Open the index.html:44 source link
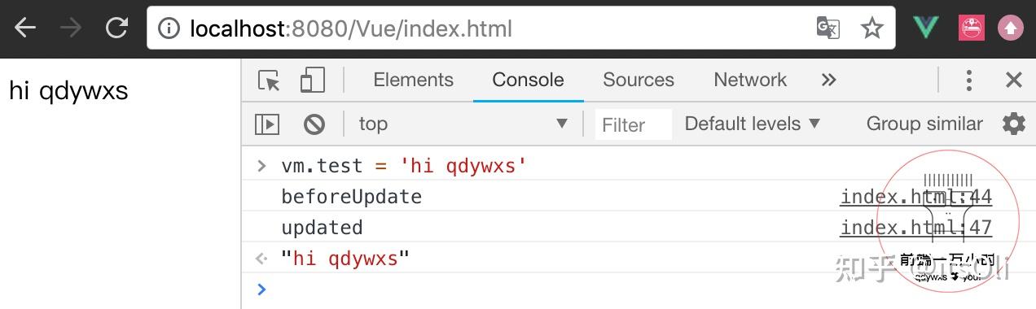This screenshot has height=309, width=1036. (x=916, y=197)
